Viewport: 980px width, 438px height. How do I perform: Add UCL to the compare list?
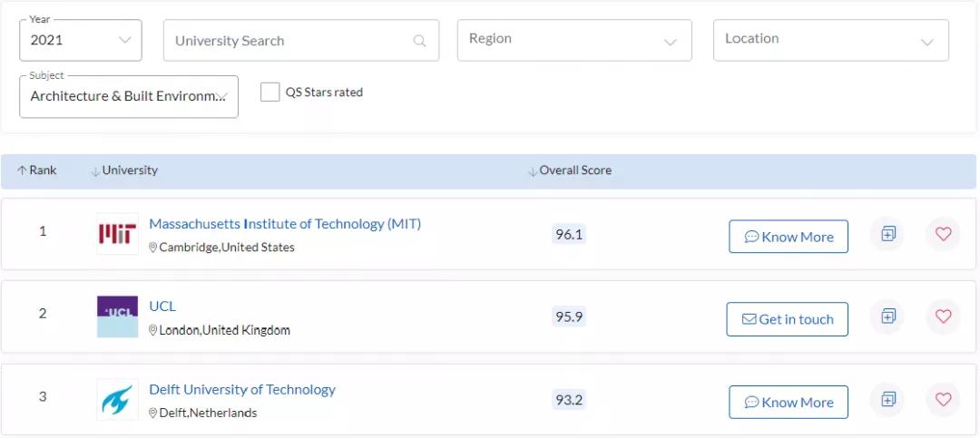coord(888,316)
